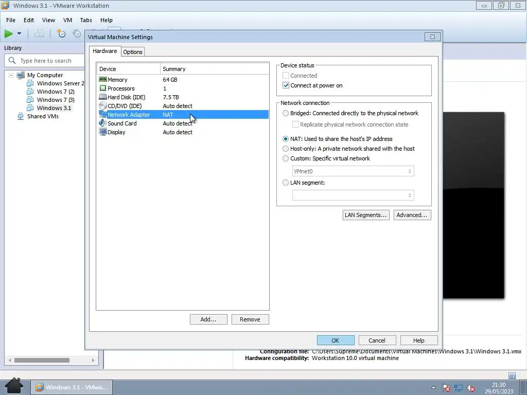This screenshot has width=527, height=395.
Task: Click the Library horizontal scrollbar thumb
Action: tap(42, 360)
